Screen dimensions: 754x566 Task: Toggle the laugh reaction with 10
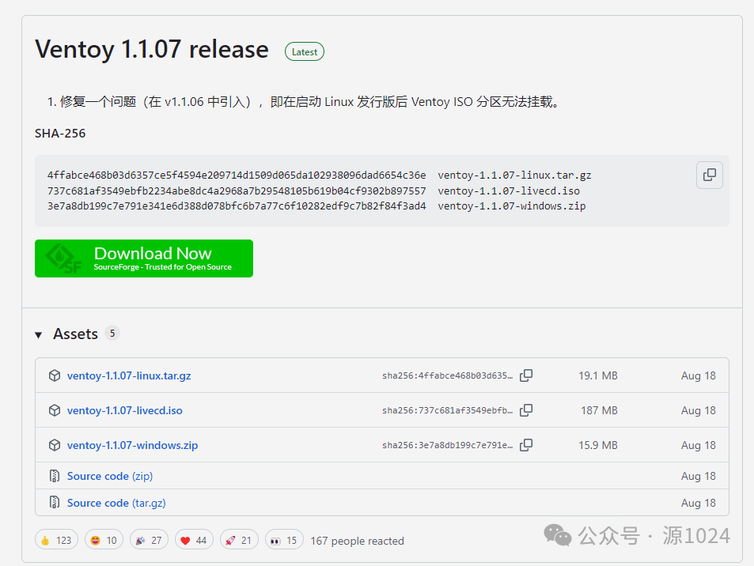click(101, 541)
